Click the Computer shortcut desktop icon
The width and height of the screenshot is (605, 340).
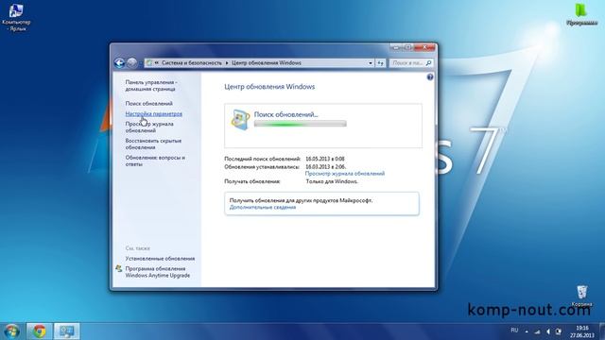pos(16,17)
